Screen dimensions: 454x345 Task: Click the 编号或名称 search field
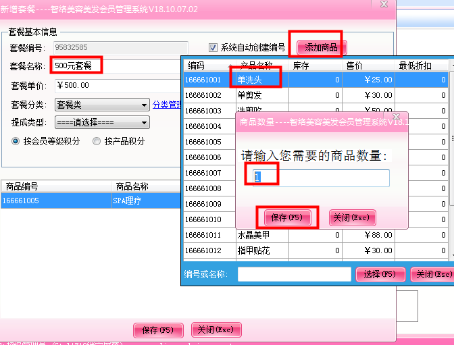pos(294,274)
